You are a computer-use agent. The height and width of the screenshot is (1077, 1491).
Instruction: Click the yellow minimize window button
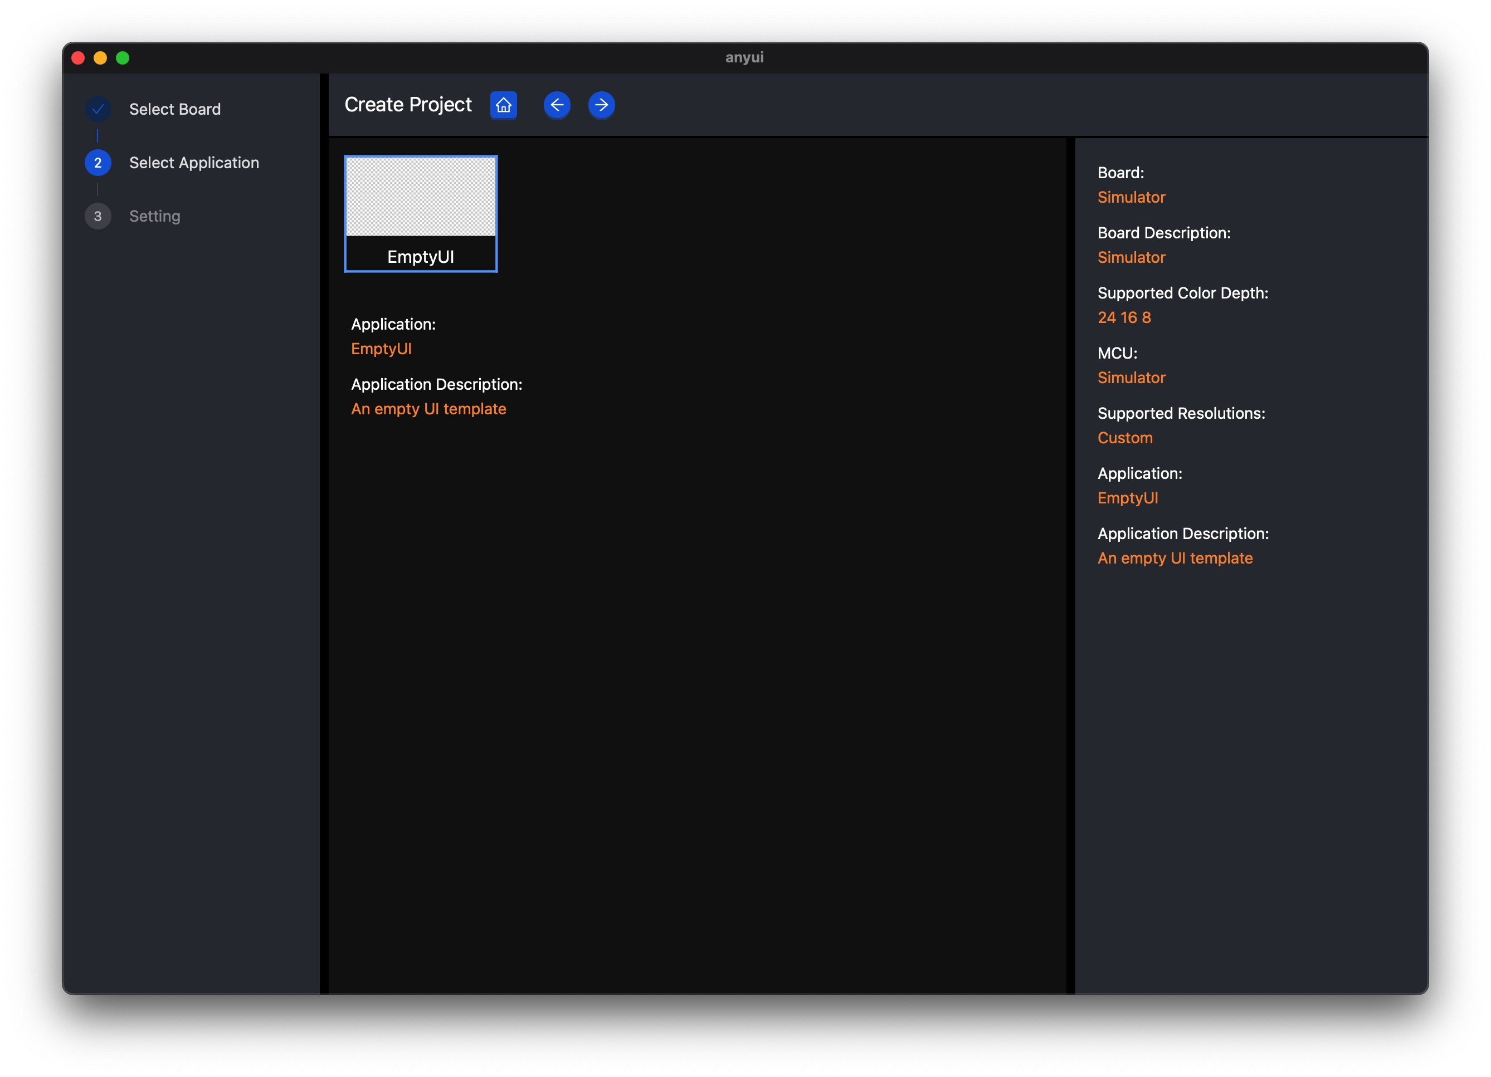tap(101, 58)
